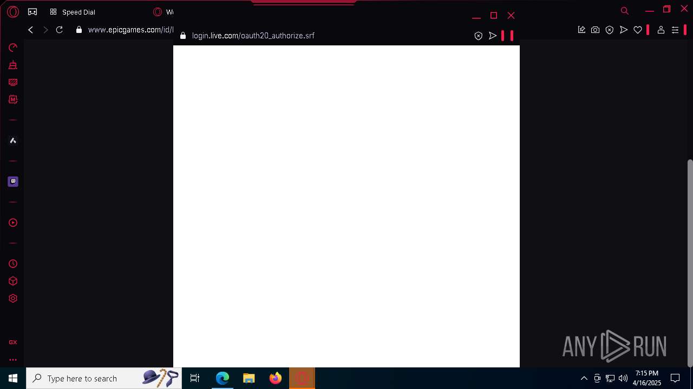Viewport: 693px width, 389px height.
Task: Go back in main browser window
Action: (31, 30)
